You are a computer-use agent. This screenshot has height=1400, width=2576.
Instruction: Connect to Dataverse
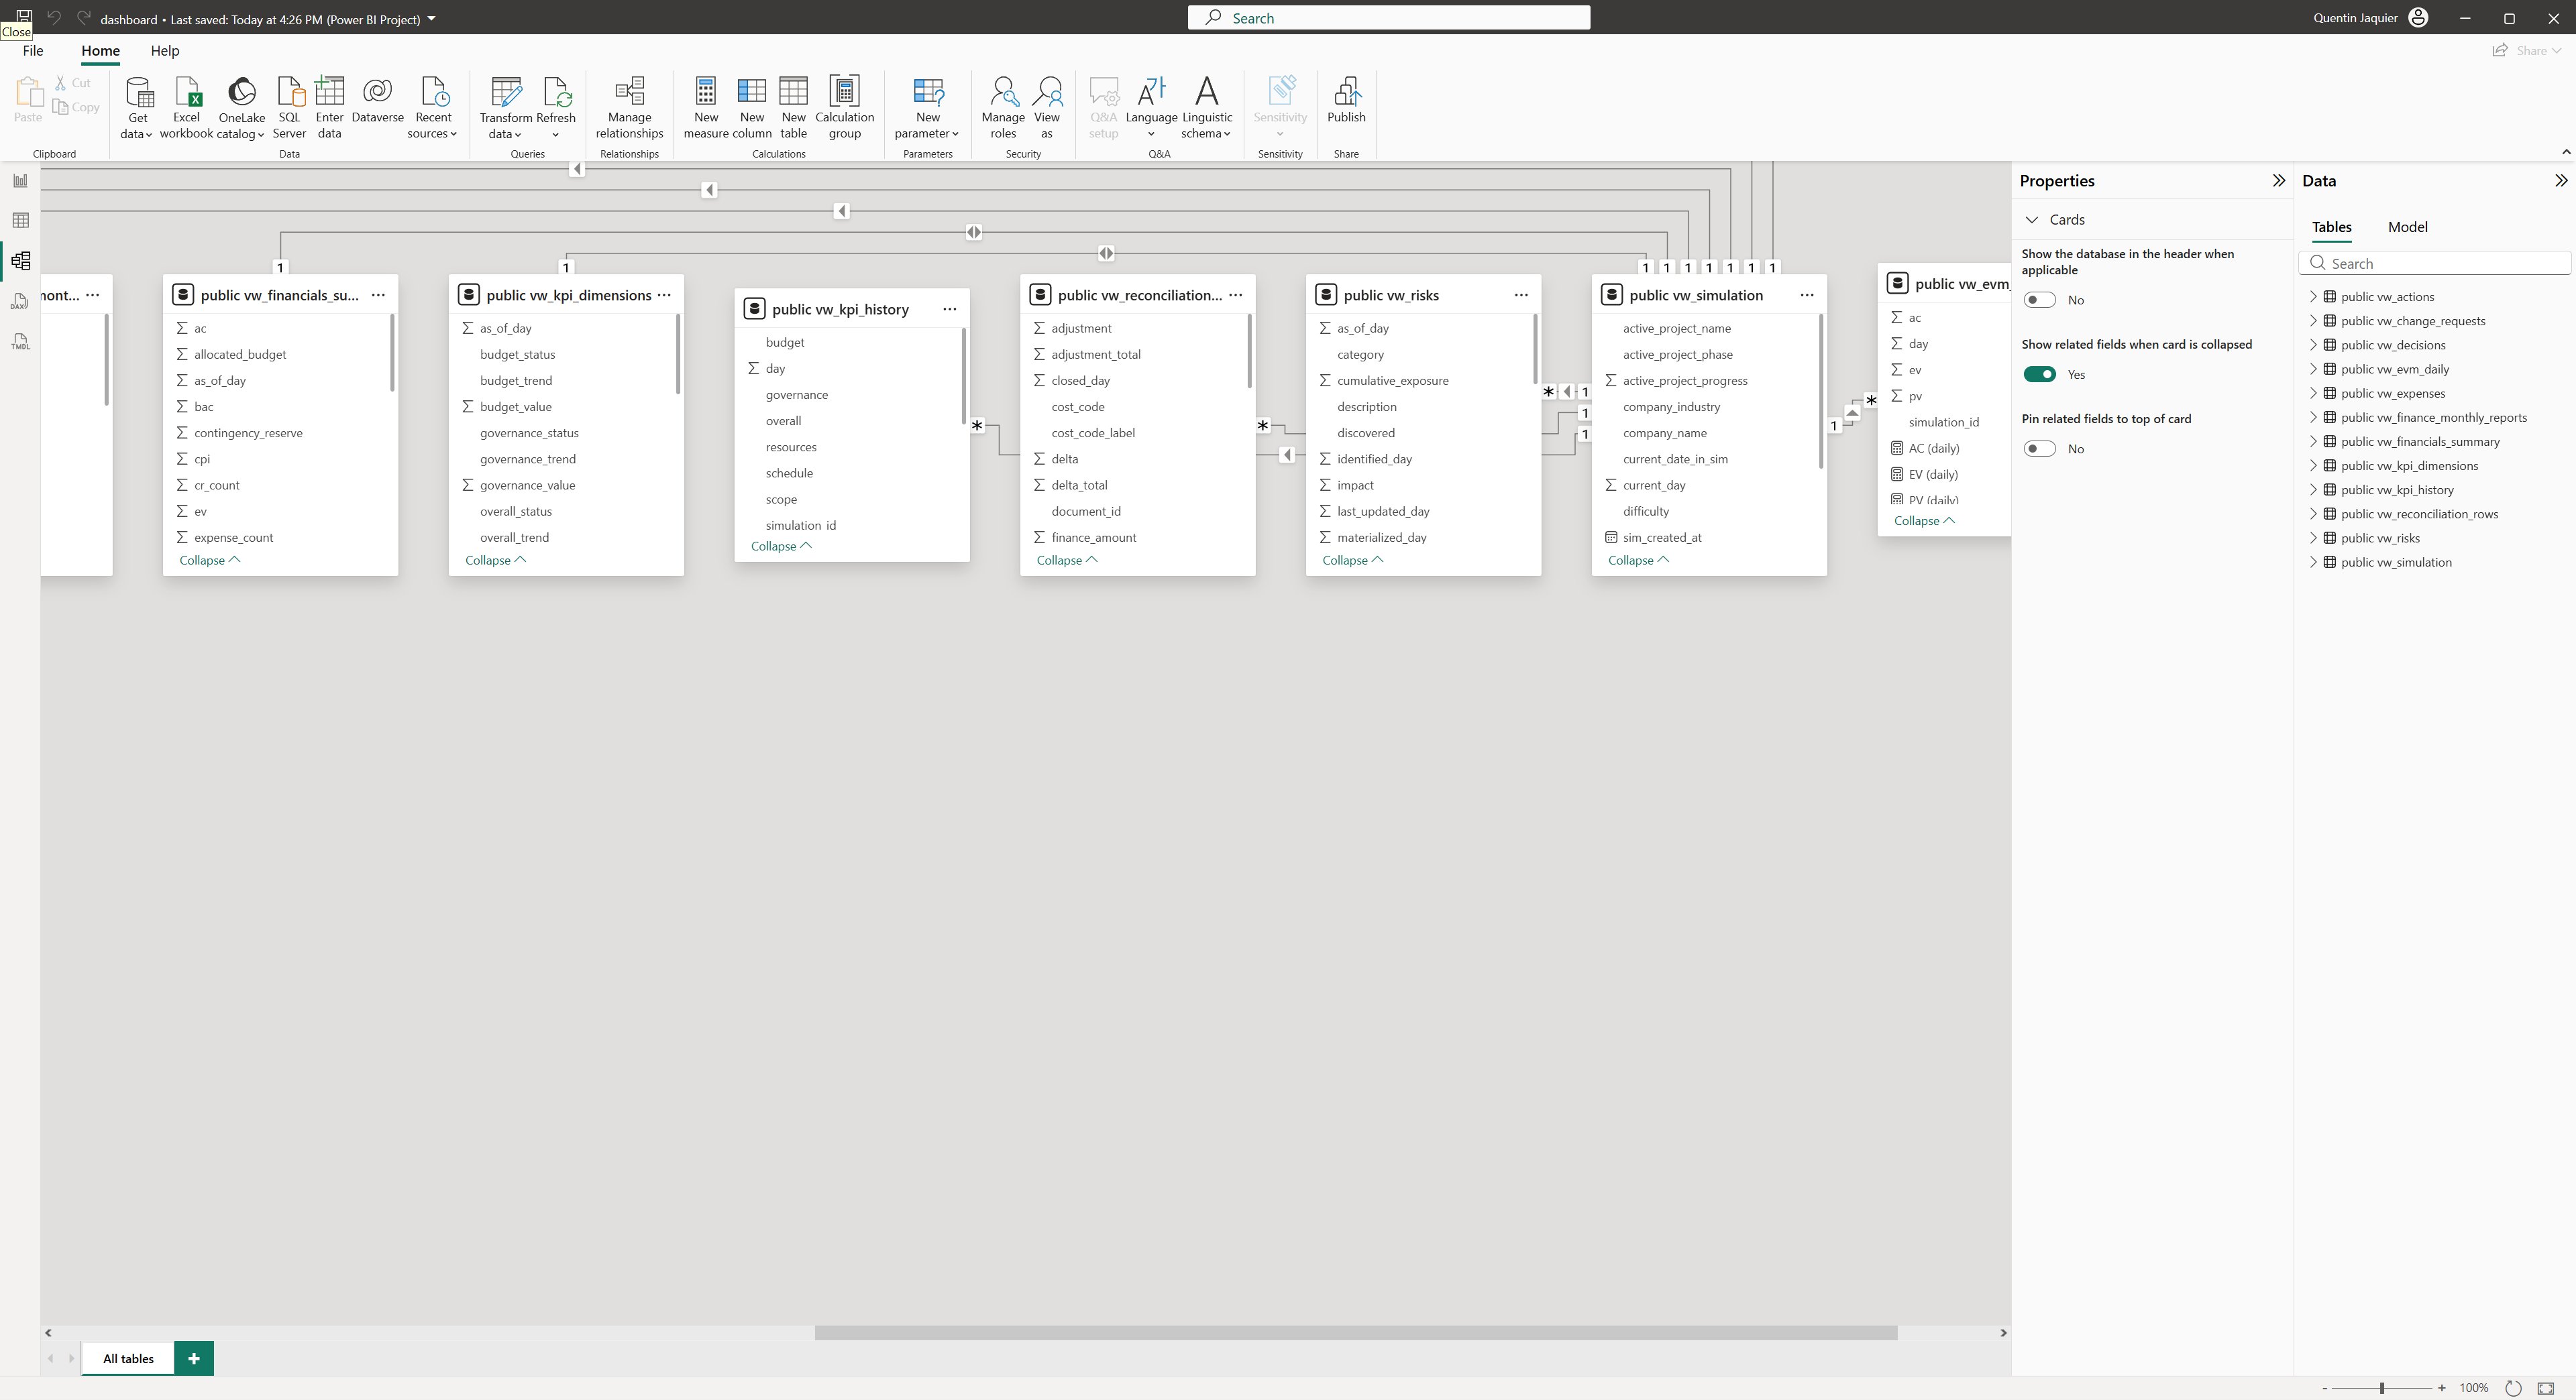pyautogui.click(x=377, y=100)
